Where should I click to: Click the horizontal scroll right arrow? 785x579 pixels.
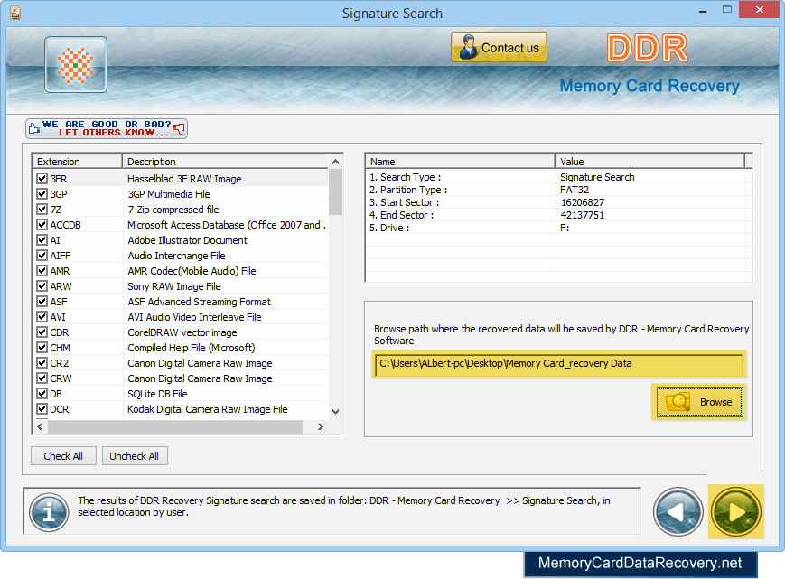point(321,427)
